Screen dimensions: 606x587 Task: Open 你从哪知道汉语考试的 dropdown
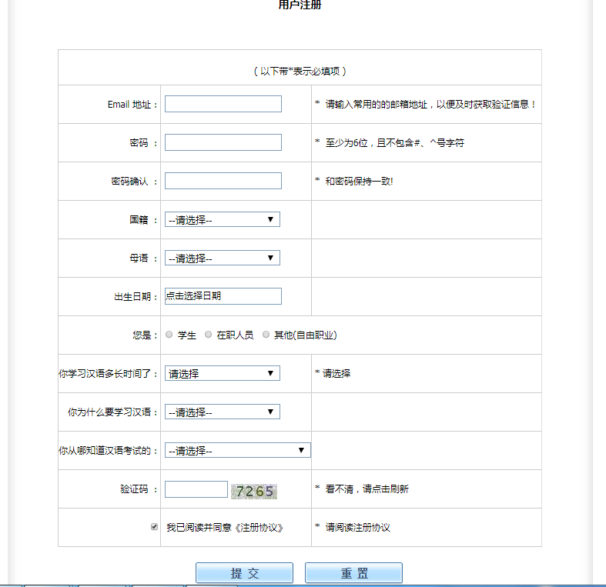[x=237, y=450]
